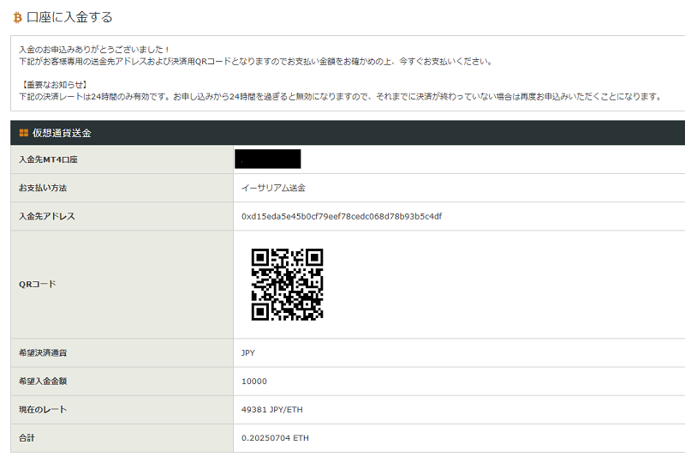Click the イーサリアム送金 payment method value
685x463 pixels.
coord(273,188)
